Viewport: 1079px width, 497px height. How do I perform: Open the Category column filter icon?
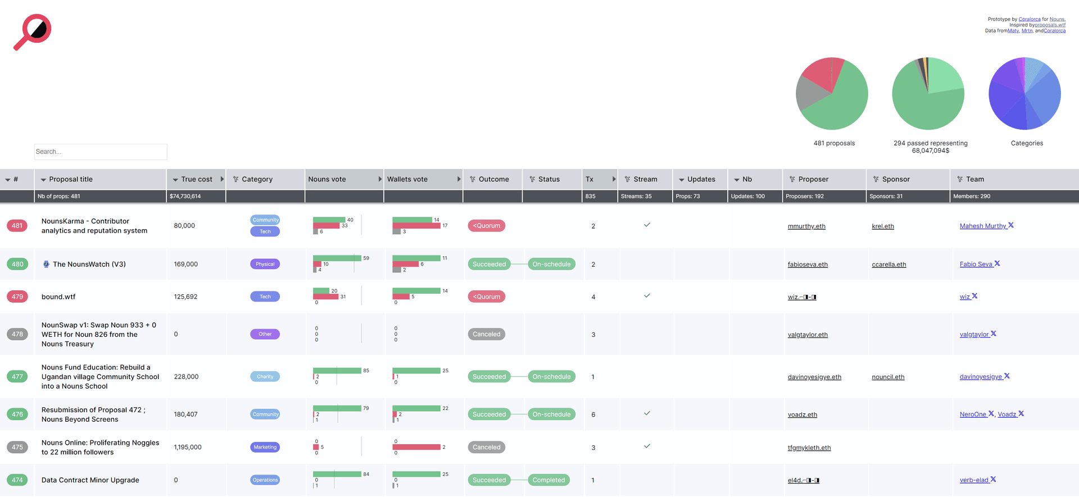click(x=236, y=180)
